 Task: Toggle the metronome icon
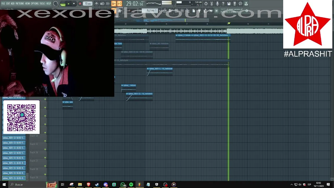pyautogui.click(x=97, y=4)
